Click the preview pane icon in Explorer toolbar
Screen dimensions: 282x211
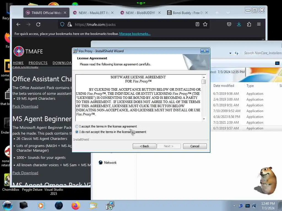pyautogui.click(x=277, y=63)
